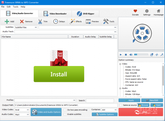
Task: Click the Output Path text field
Action: [x=66, y=105]
